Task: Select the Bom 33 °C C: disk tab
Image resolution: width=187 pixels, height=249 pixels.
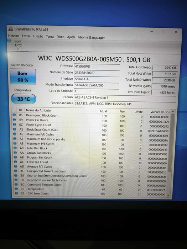Action: (18, 45)
